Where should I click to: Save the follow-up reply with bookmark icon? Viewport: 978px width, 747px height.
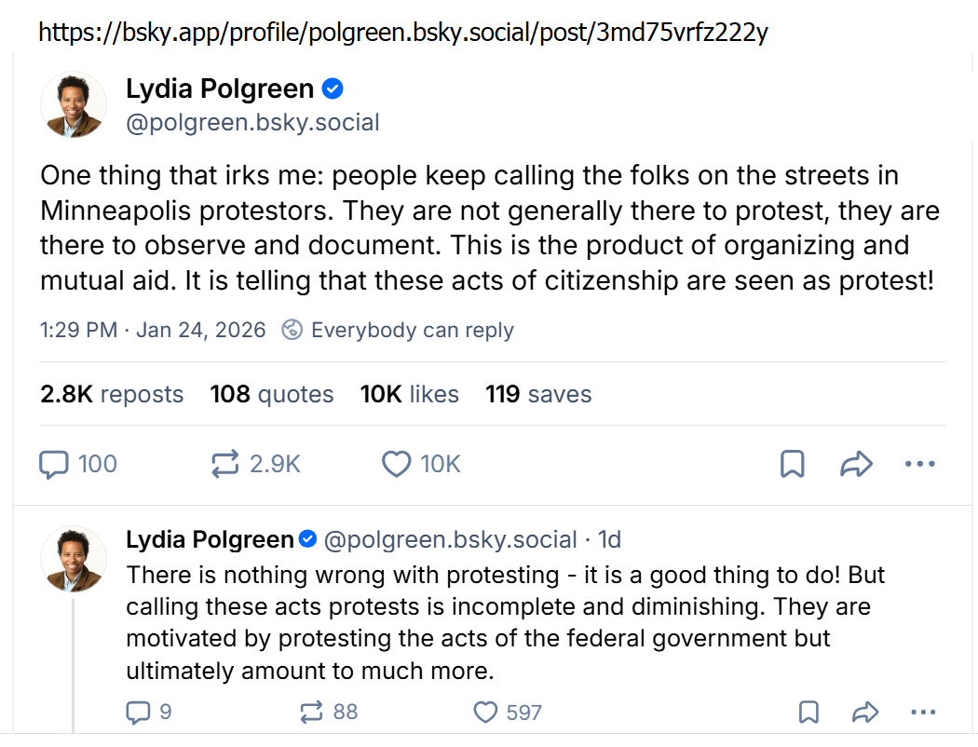(x=809, y=713)
